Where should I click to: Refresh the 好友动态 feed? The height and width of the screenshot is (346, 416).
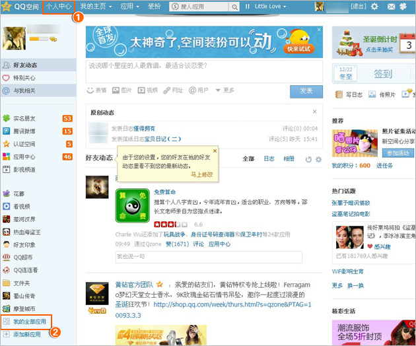pos(308,159)
